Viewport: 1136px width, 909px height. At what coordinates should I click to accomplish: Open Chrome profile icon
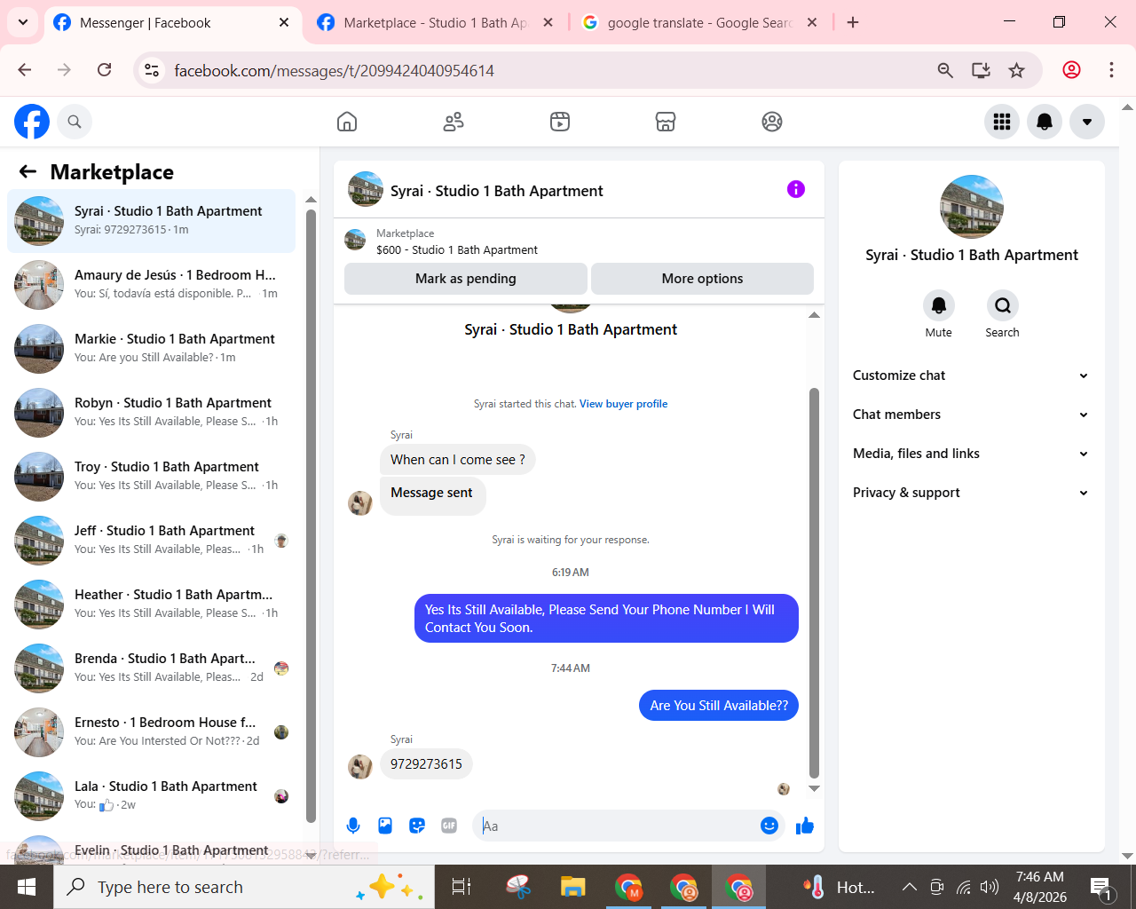tap(1072, 70)
